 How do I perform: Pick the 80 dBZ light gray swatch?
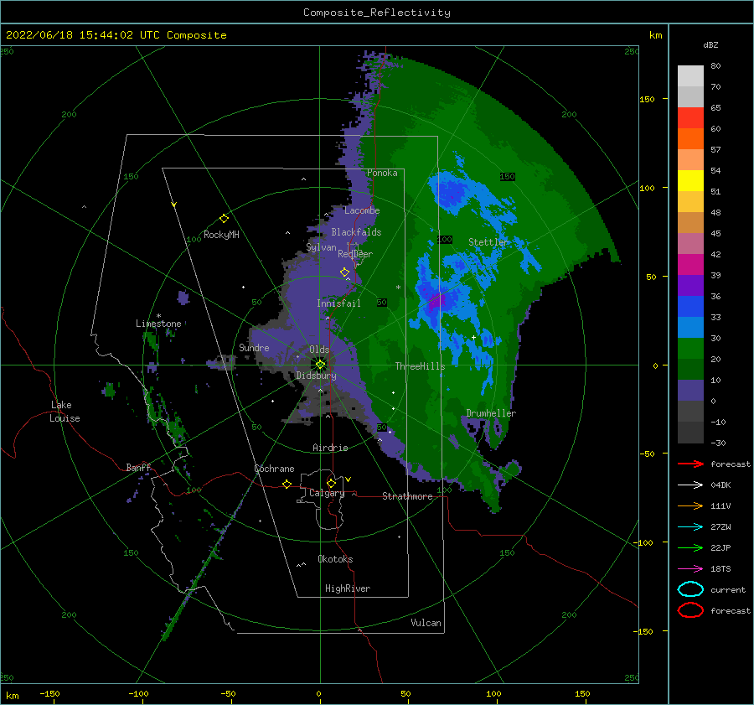pos(690,76)
